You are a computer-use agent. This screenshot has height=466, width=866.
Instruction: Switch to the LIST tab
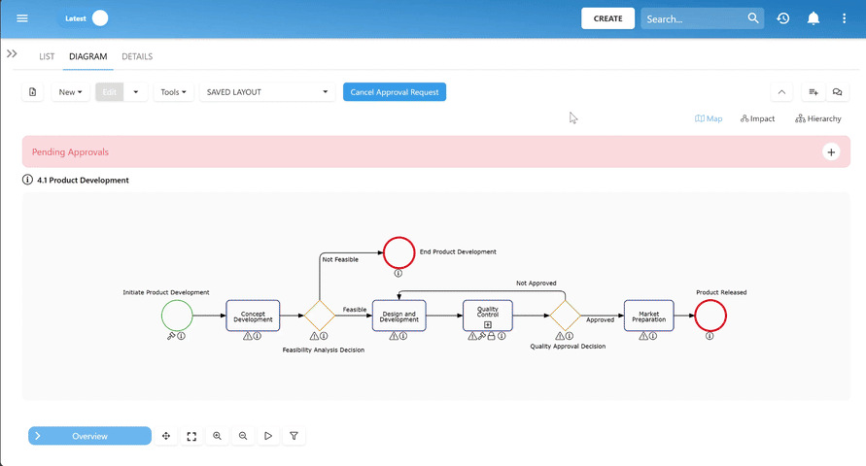click(47, 56)
